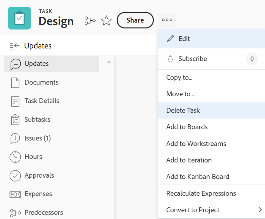The image size is (265, 219).
Task: Open Issues section icon
Action: click(15, 138)
